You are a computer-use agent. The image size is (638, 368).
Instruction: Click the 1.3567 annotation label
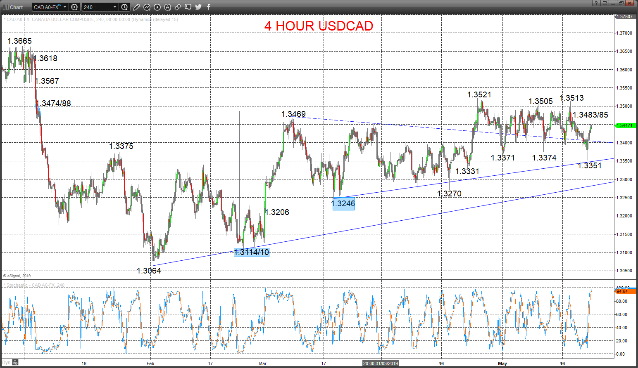[48, 81]
